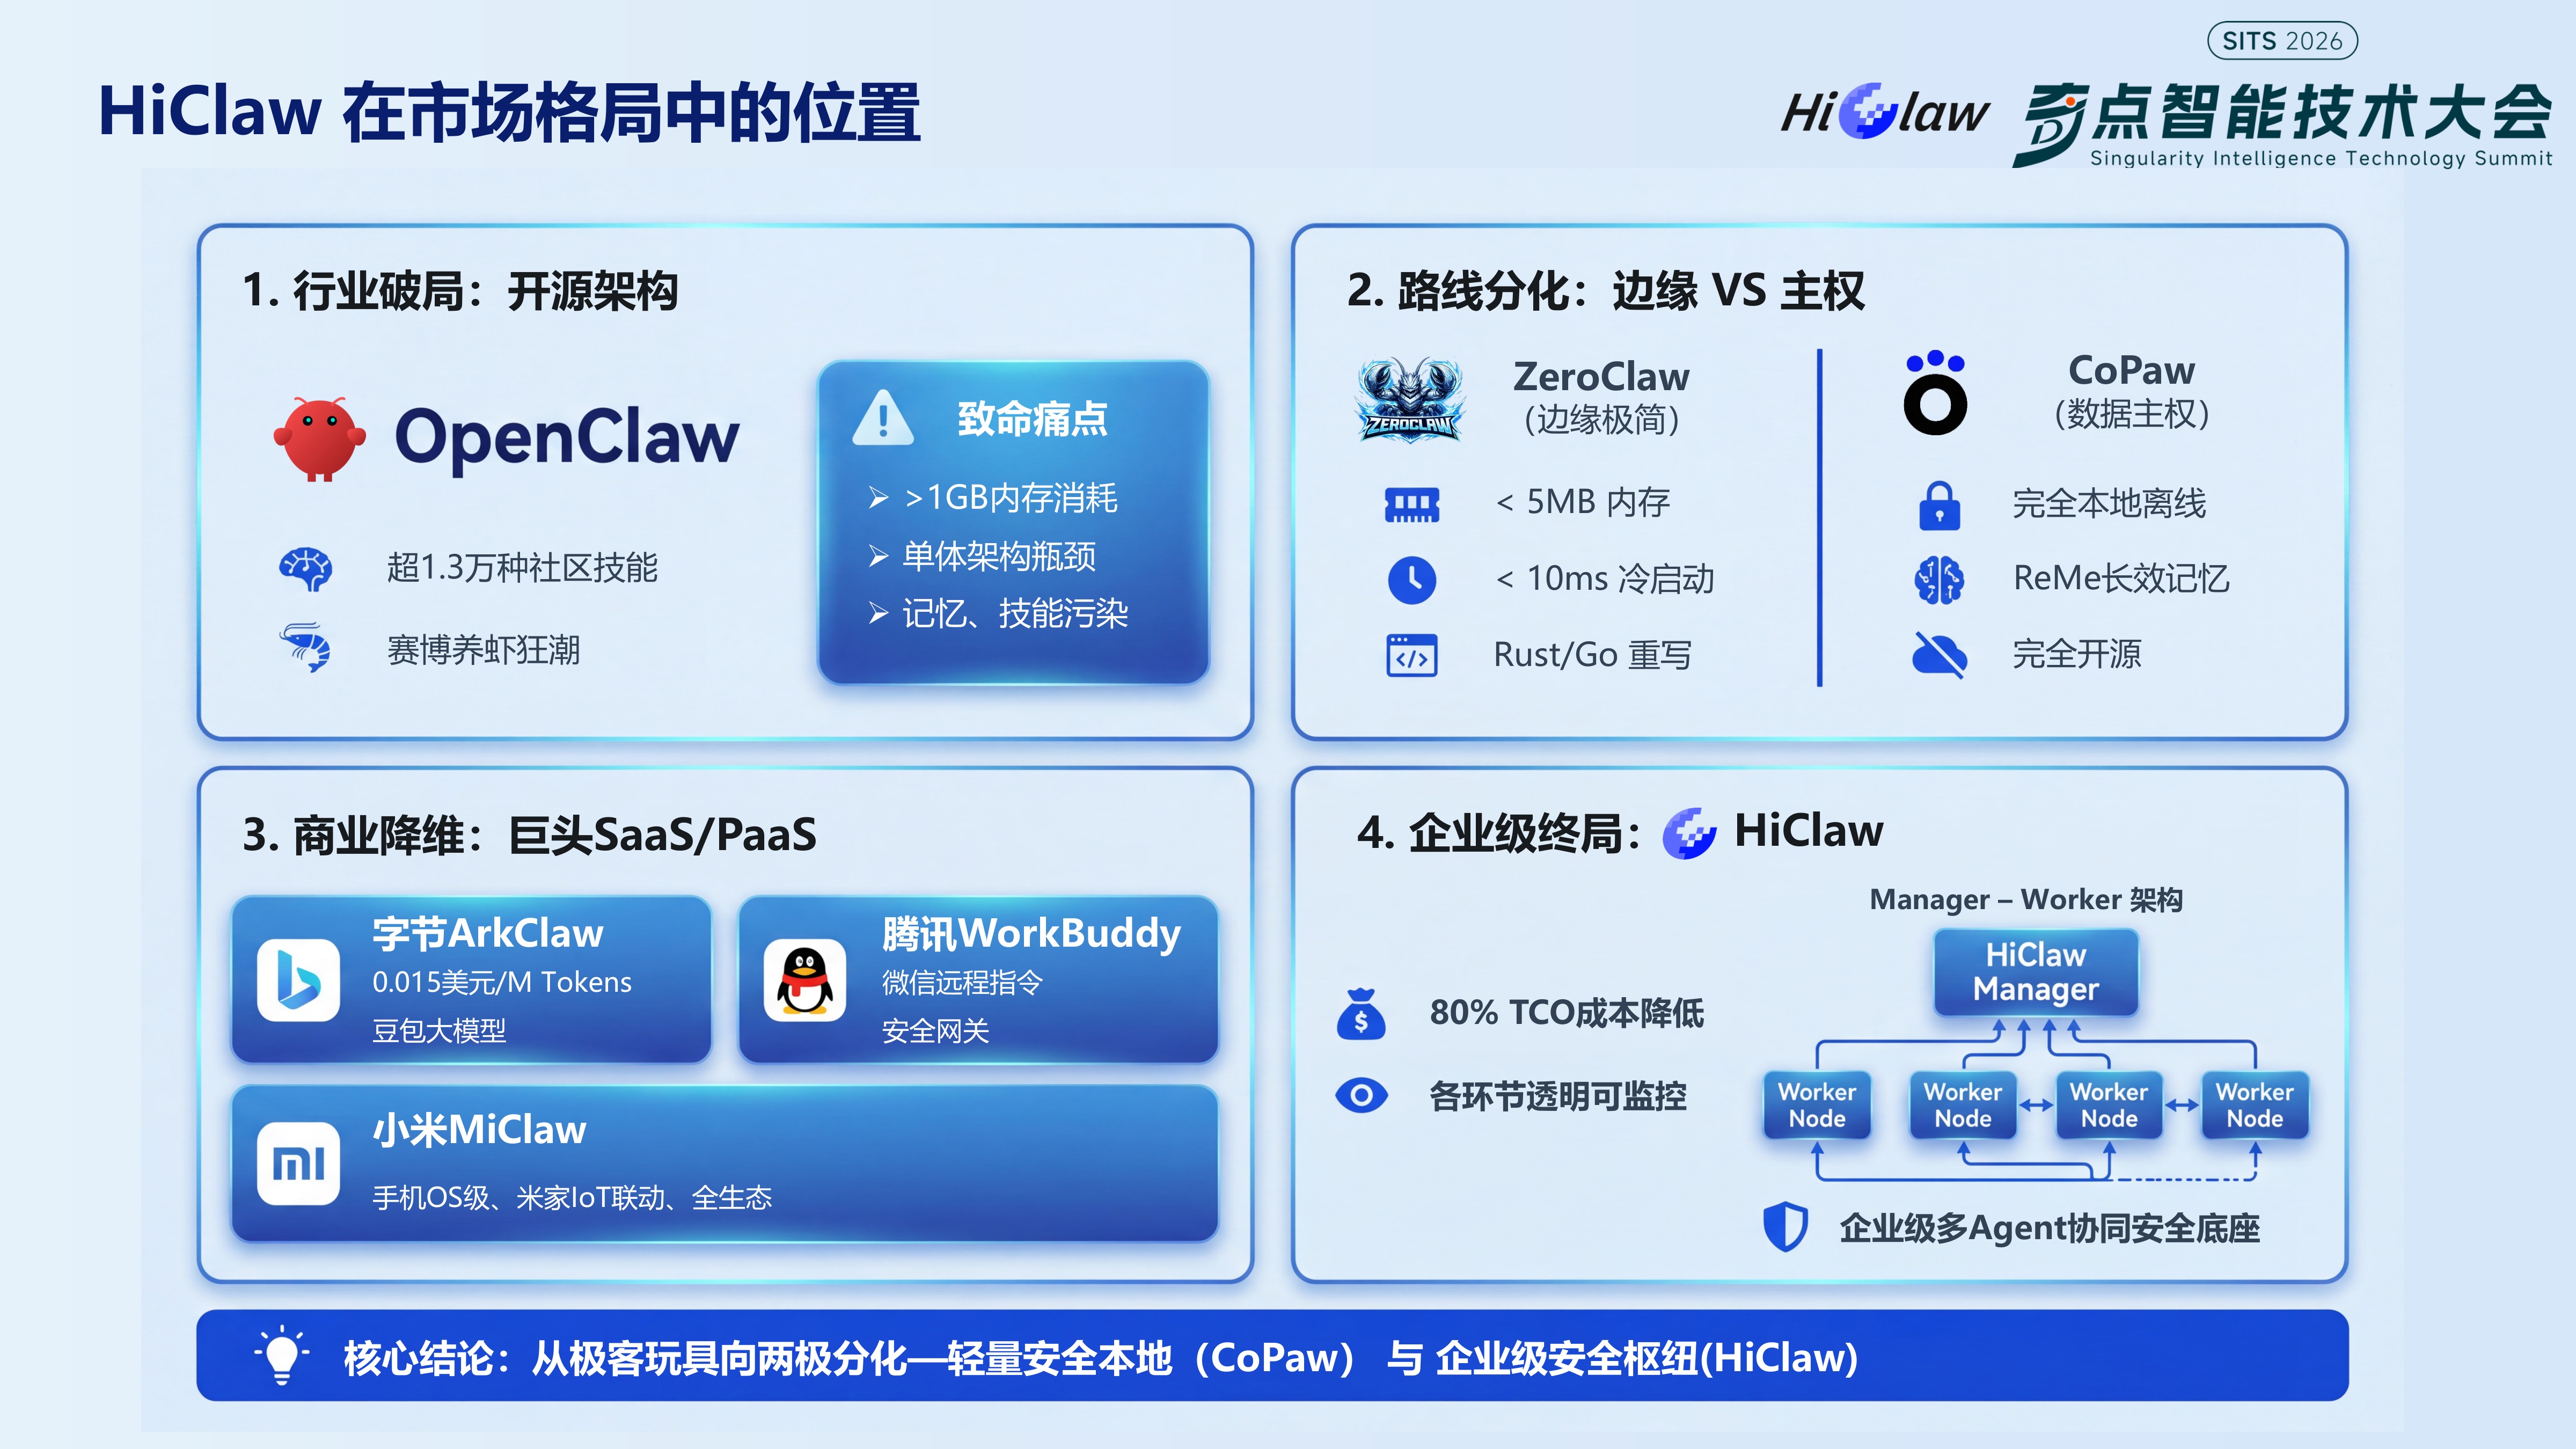Click the arrow bullet before 记忆、技能污染

[878, 613]
